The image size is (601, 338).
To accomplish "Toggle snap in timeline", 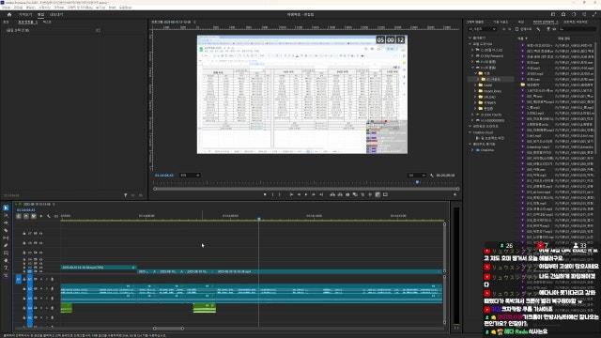I will point(25,216).
